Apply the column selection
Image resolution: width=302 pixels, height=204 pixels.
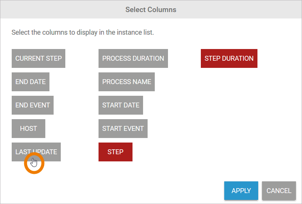[x=241, y=191]
